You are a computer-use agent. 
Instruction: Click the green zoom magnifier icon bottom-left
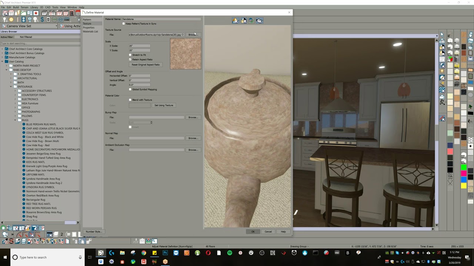tap(3, 228)
